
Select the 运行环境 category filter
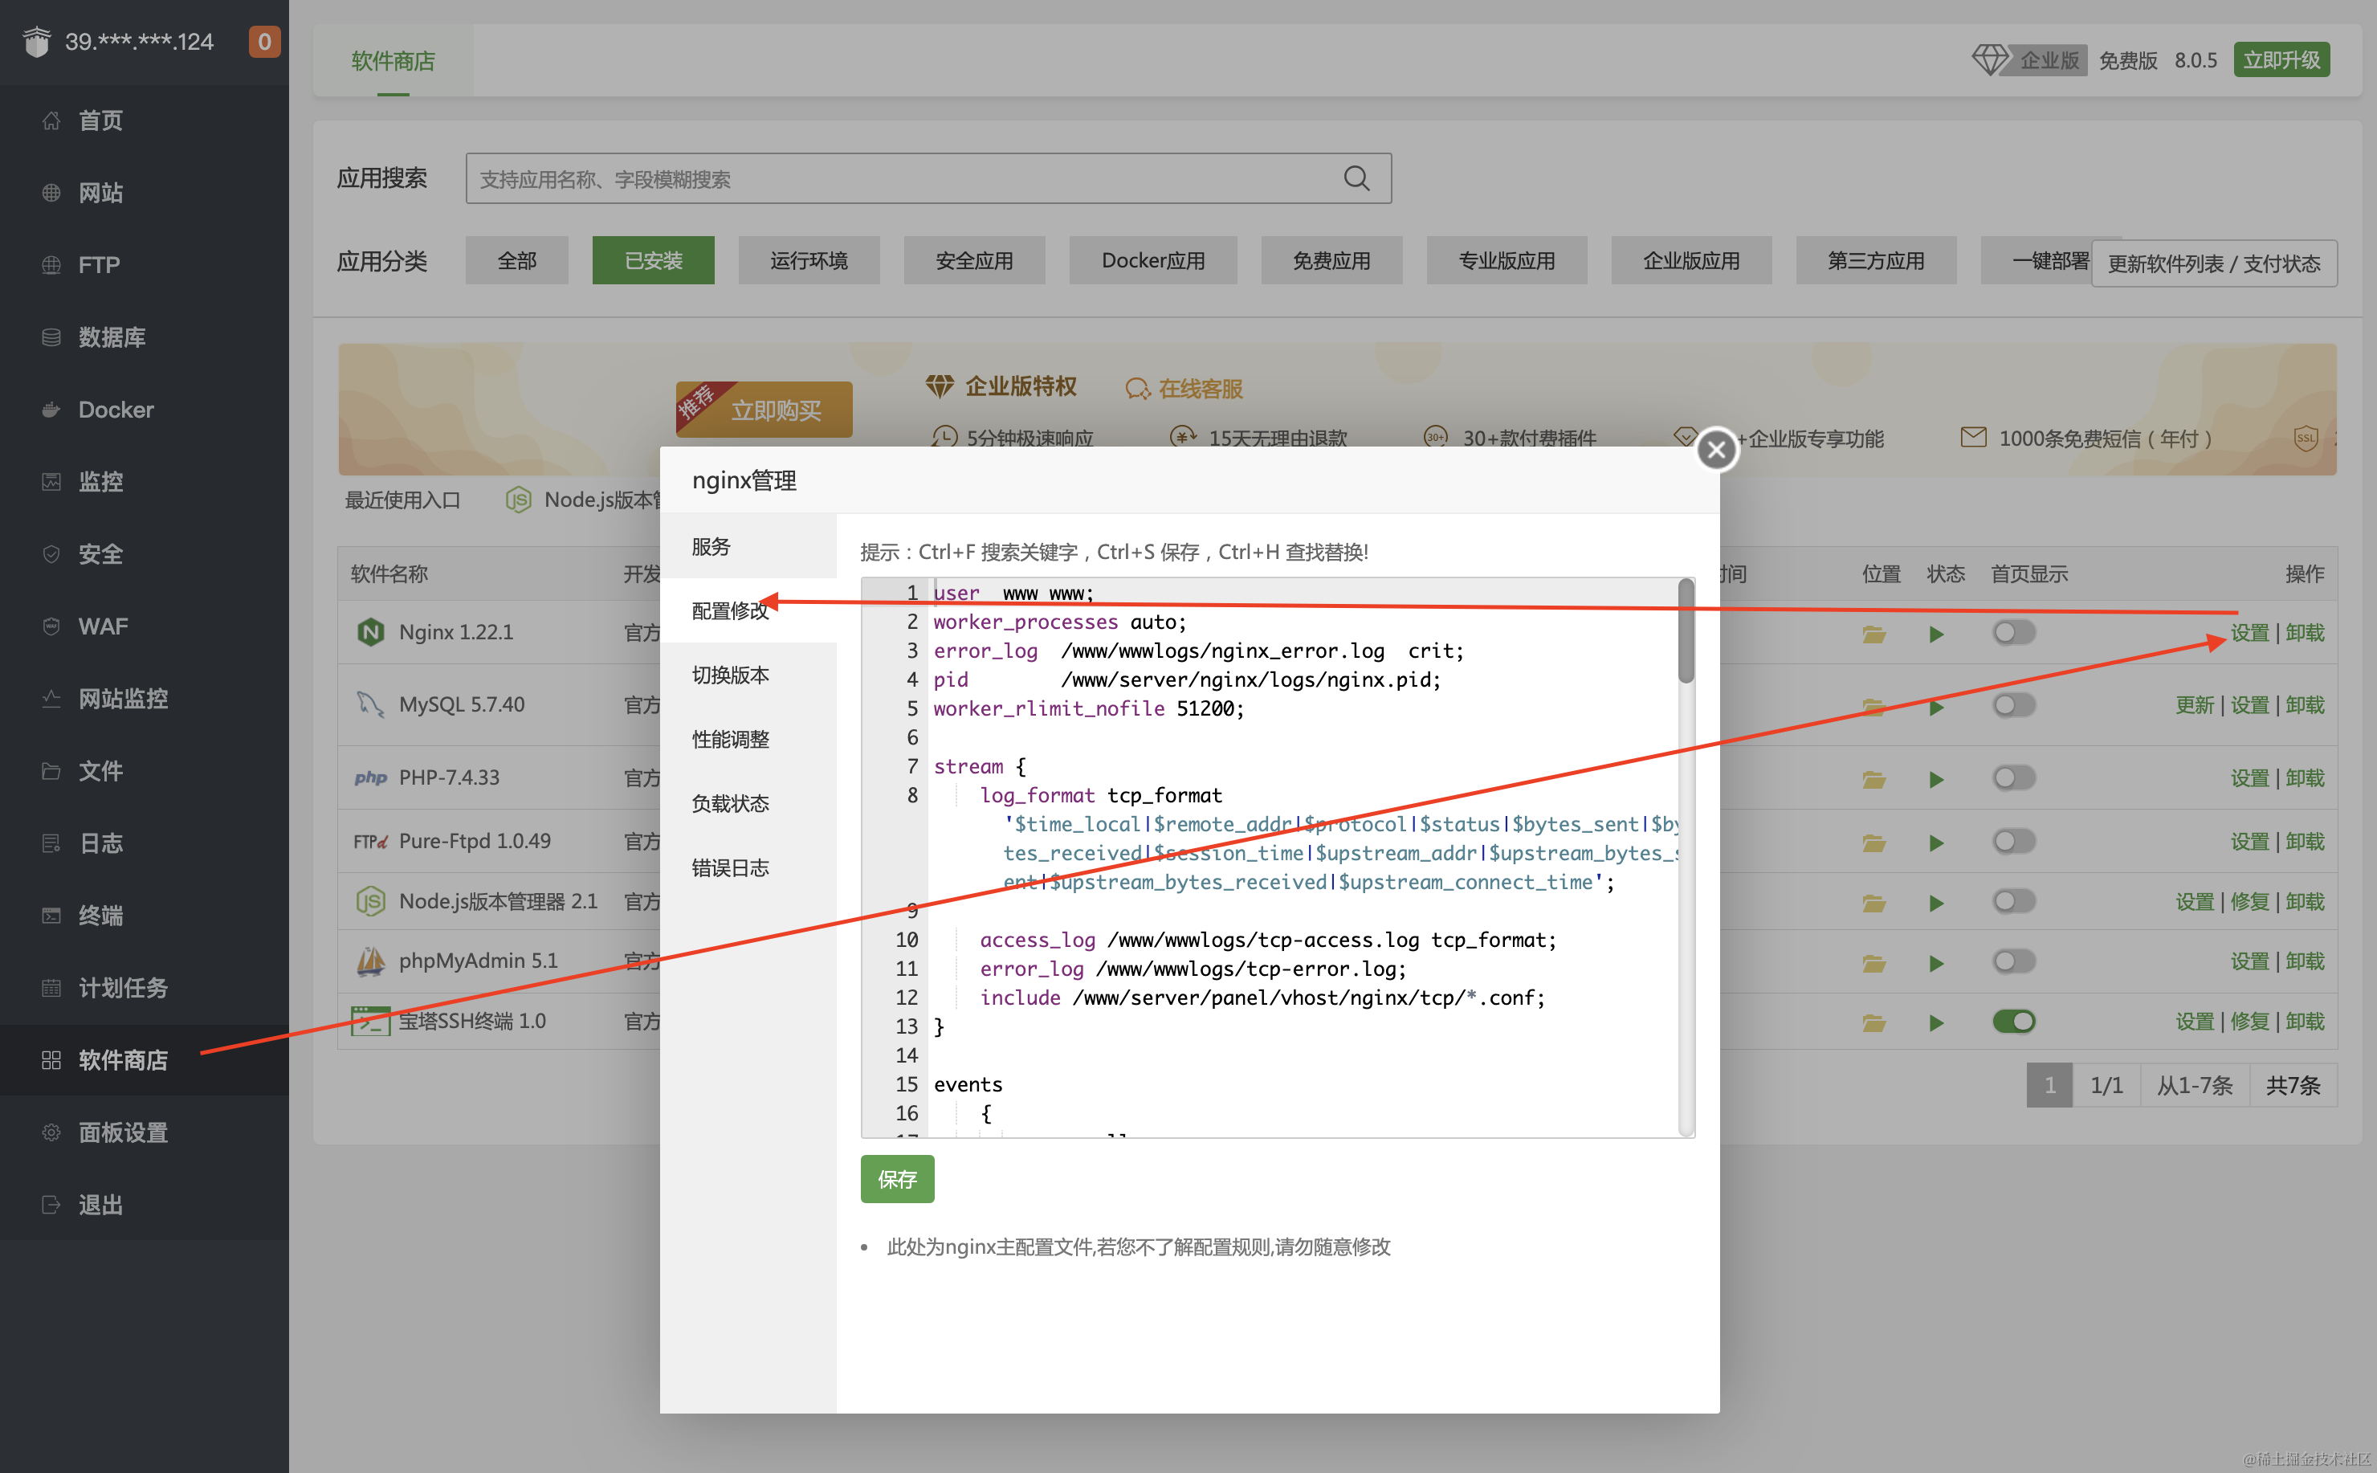point(808,261)
